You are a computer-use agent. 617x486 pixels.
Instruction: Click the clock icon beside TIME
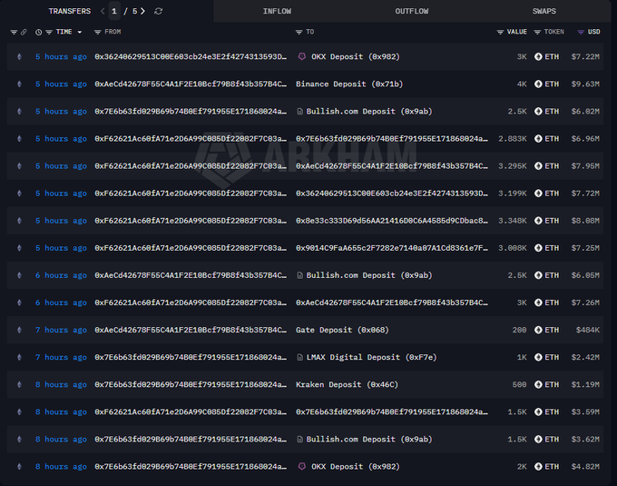(38, 33)
